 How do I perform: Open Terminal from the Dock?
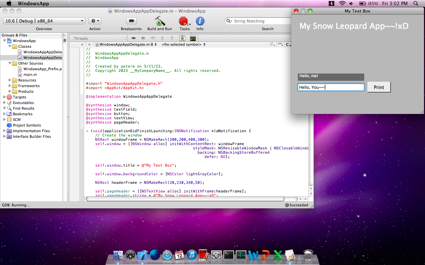(x=229, y=255)
